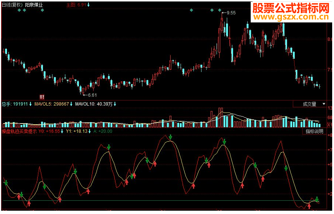This screenshot has height=214, width=334.
Task: Click the A: +20.00 value
Action: click(103, 131)
